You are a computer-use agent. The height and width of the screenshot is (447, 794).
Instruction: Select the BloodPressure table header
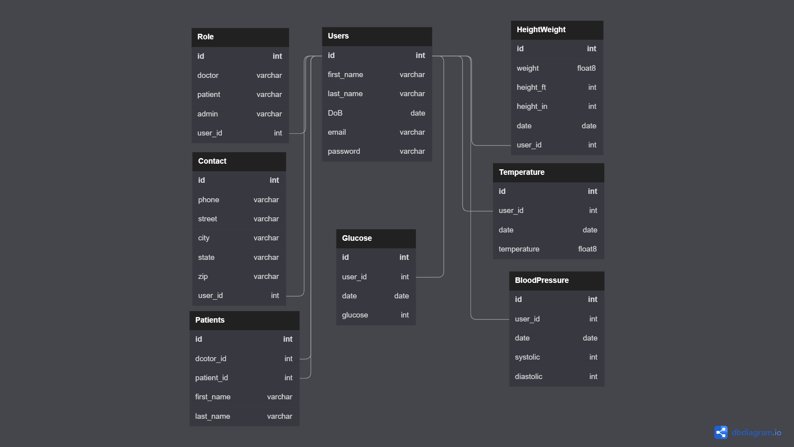point(556,280)
